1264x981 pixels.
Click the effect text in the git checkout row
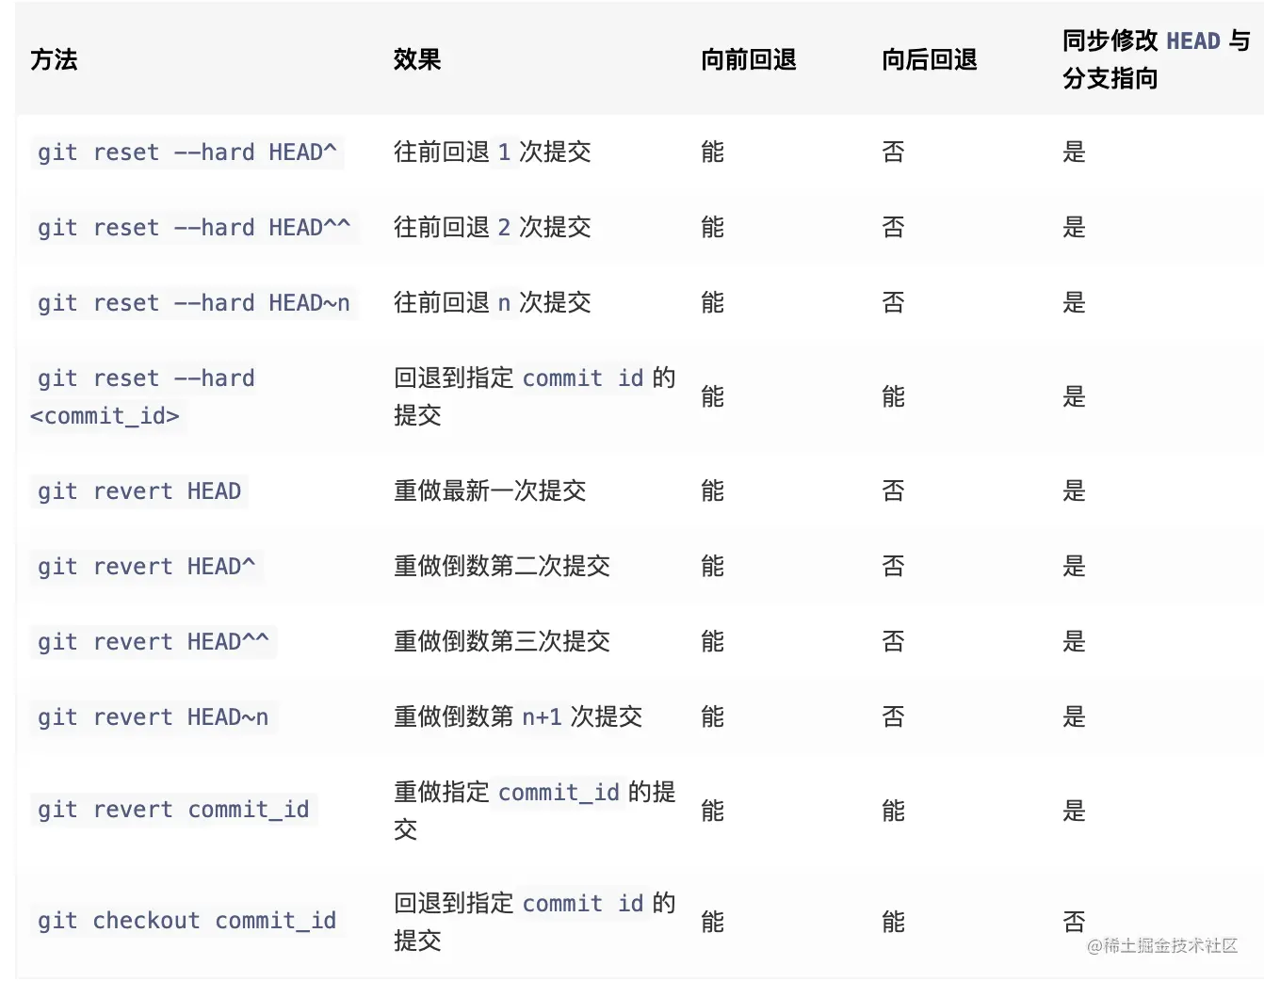click(535, 921)
